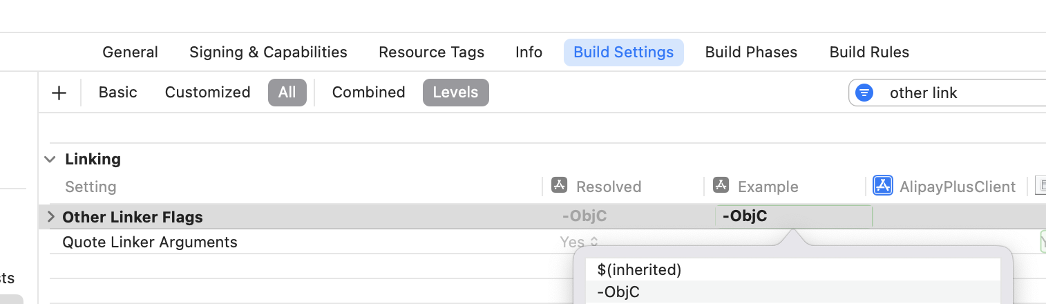The image size is (1046, 304).
Task: Expand the Other Linker Flags row
Action: tap(50, 217)
